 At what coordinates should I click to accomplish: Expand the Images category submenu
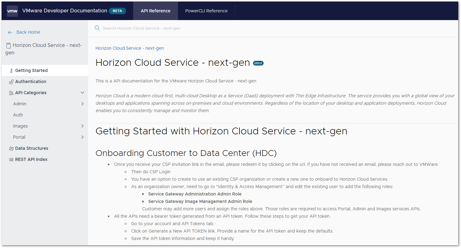tap(82, 126)
